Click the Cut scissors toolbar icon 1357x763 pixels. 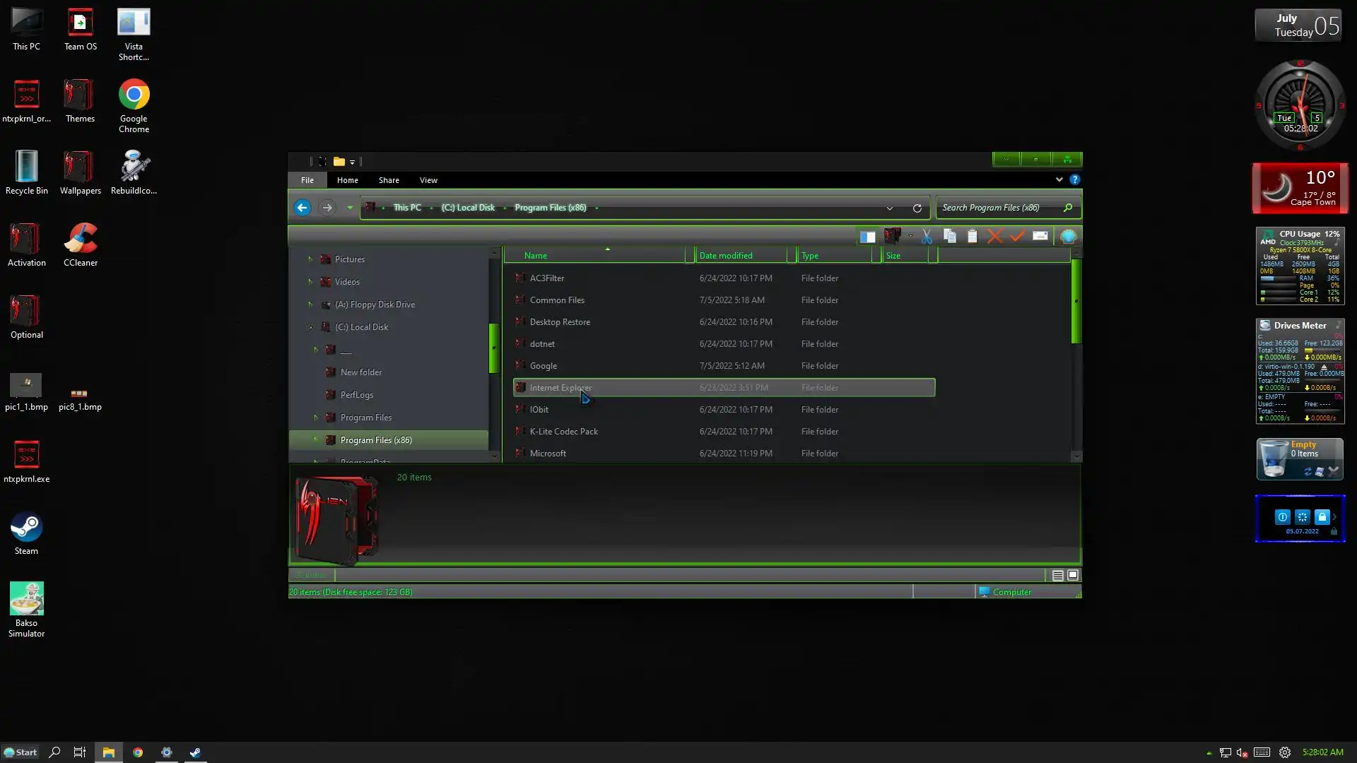click(926, 237)
